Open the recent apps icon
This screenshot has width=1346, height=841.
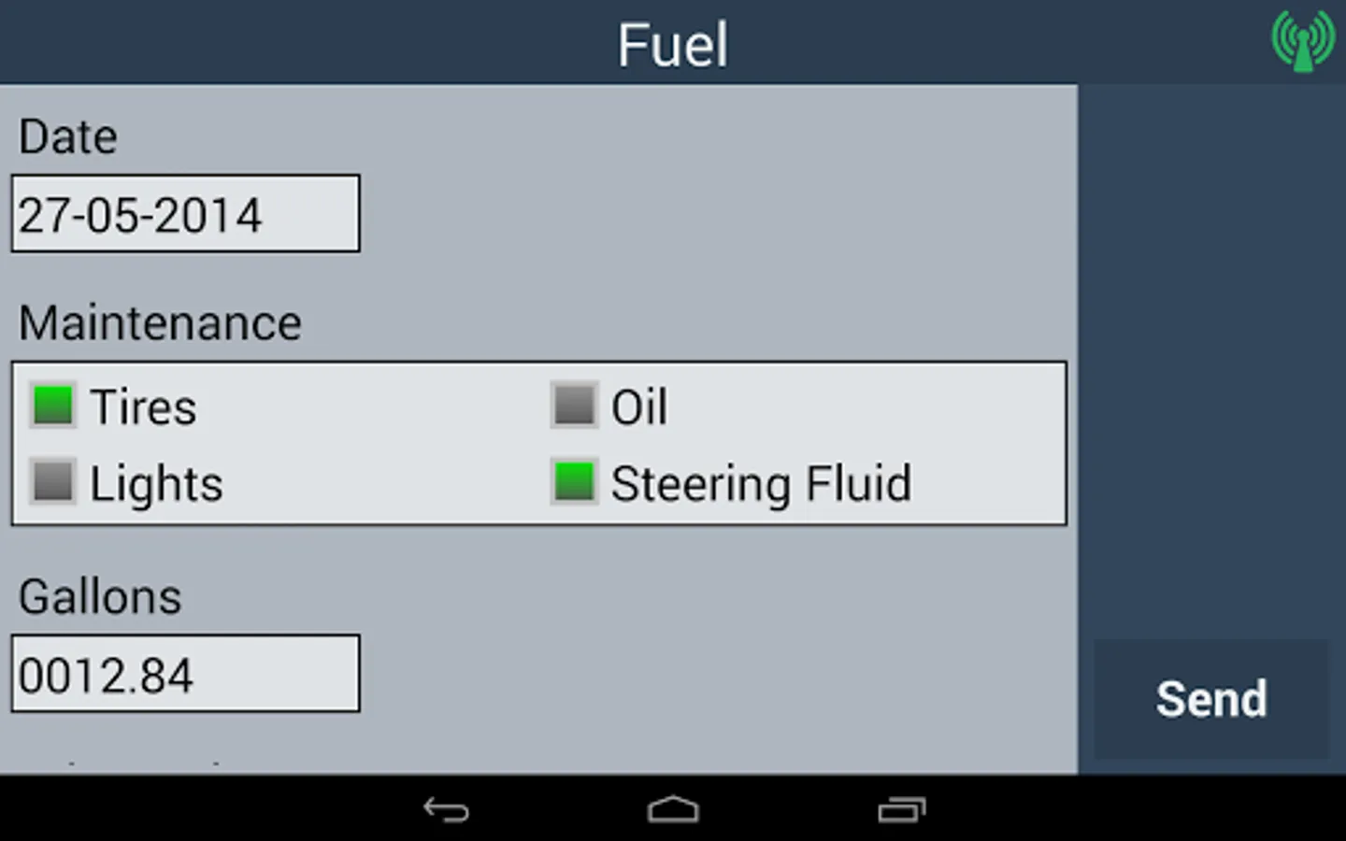coord(901,809)
